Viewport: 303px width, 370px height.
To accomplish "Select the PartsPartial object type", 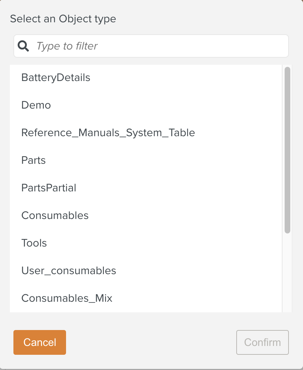I will (49, 188).
